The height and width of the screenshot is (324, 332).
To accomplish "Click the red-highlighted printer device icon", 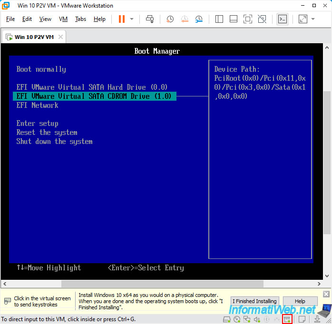I will pos(287,319).
